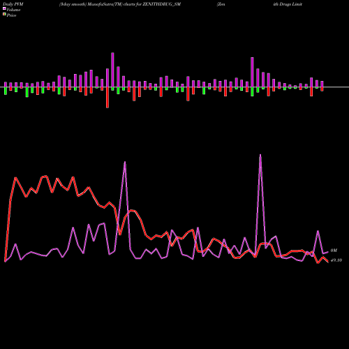Click the '0M' volume value label

click(x=334, y=251)
